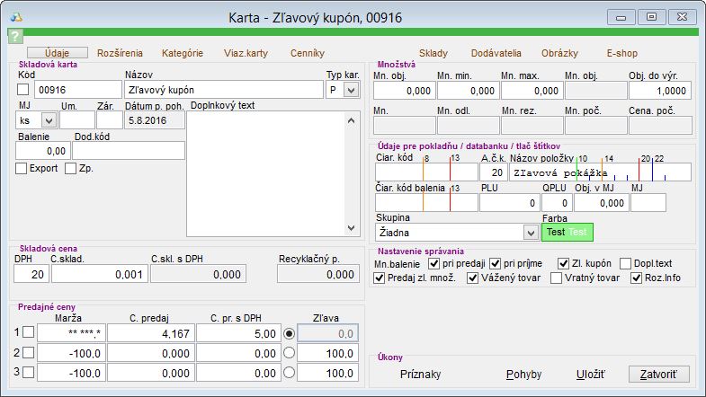The image size is (706, 397).
Task: Open the Typ kar. dropdown
Action: click(x=351, y=91)
